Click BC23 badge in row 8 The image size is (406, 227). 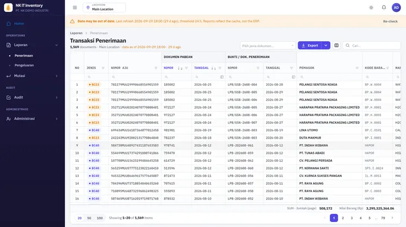pos(94,138)
